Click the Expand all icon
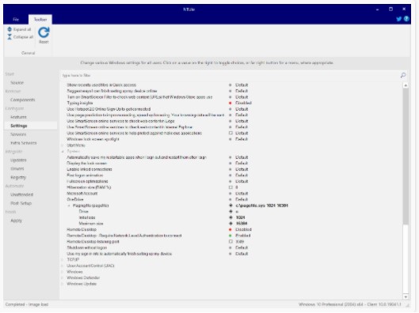419x313 pixels. point(10,29)
